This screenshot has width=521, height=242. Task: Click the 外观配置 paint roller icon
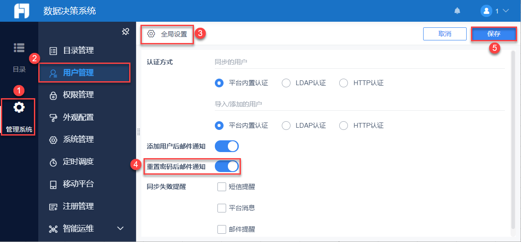tap(53, 118)
